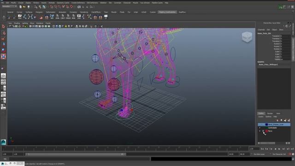Open the shelf options menu arrow

pyautogui.click(x=4, y=17)
